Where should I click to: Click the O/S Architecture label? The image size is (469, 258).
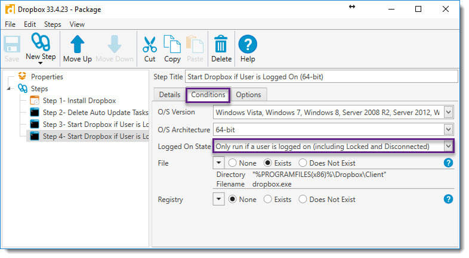tap(184, 130)
